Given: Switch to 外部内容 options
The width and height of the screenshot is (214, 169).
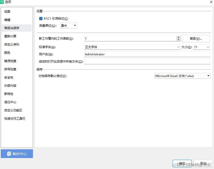Looking at the screenshot, I should (x=17, y=85).
